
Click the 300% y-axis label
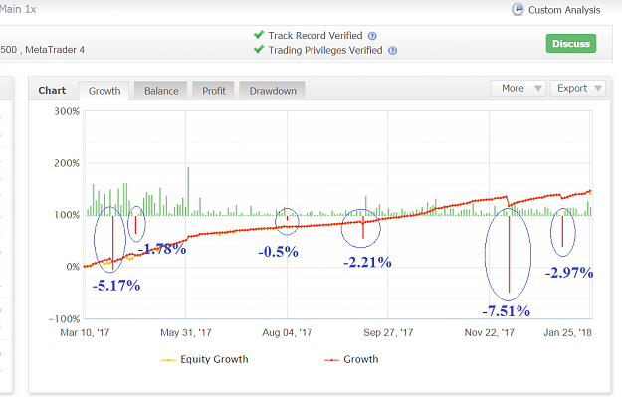click(x=67, y=111)
